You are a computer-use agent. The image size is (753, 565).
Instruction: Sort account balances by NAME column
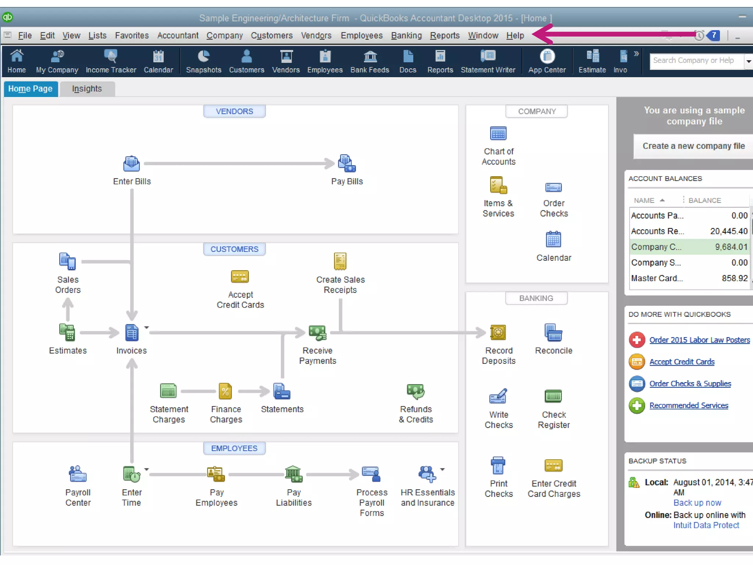(644, 200)
